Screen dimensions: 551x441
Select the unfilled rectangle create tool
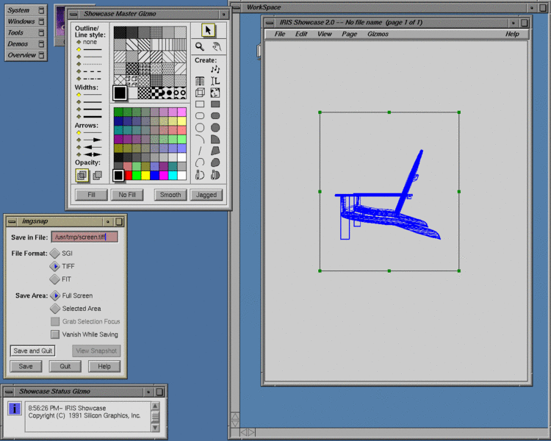coord(200,104)
